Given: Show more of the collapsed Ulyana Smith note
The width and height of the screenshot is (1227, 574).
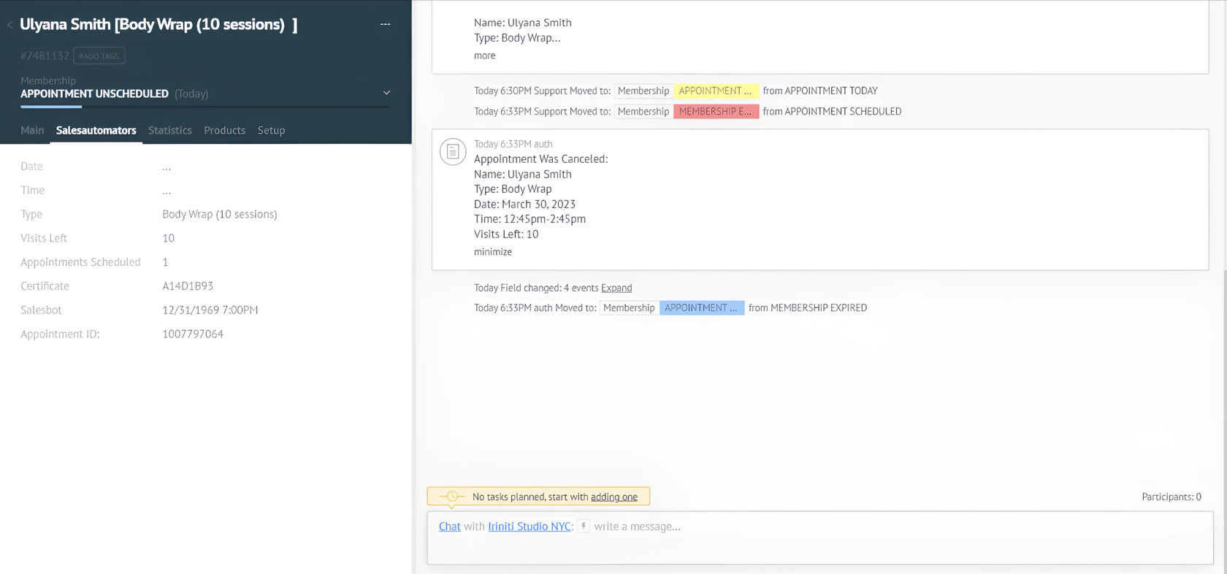Looking at the screenshot, I should (x=484, y=56).
